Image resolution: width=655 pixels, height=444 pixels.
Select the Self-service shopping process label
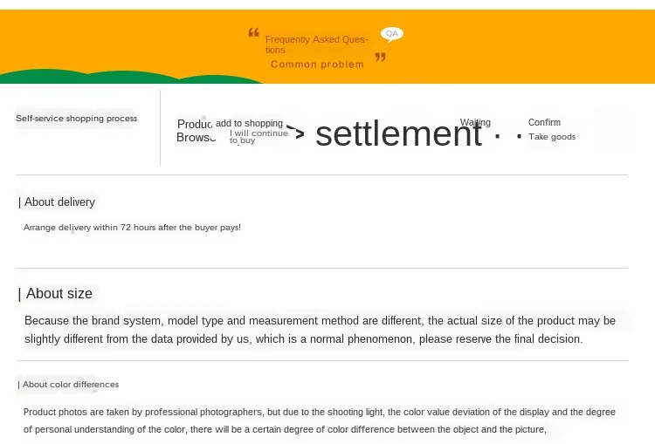[76, 119]
